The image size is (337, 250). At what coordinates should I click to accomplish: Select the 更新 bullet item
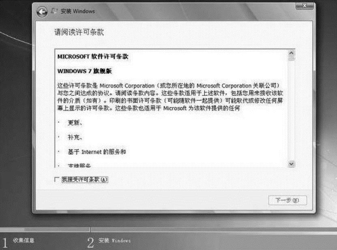click(x=75, y=123)
